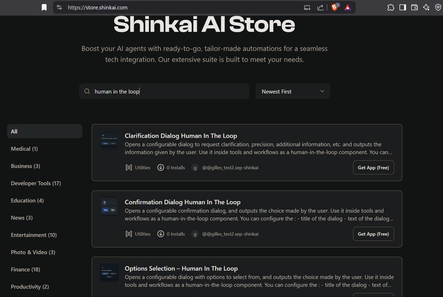The height and width of the screenshot is (297, 443).
Task: Open the browser Extensions puzzle icon
Action: [391, 7]
